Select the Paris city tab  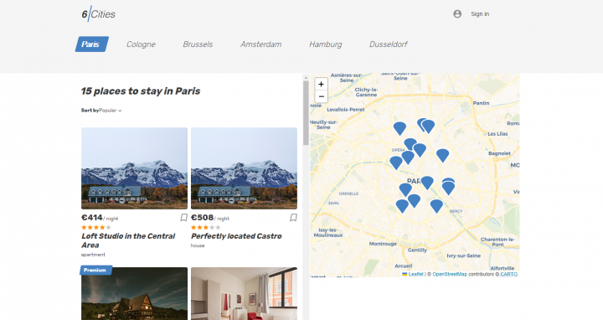(91, 44)
